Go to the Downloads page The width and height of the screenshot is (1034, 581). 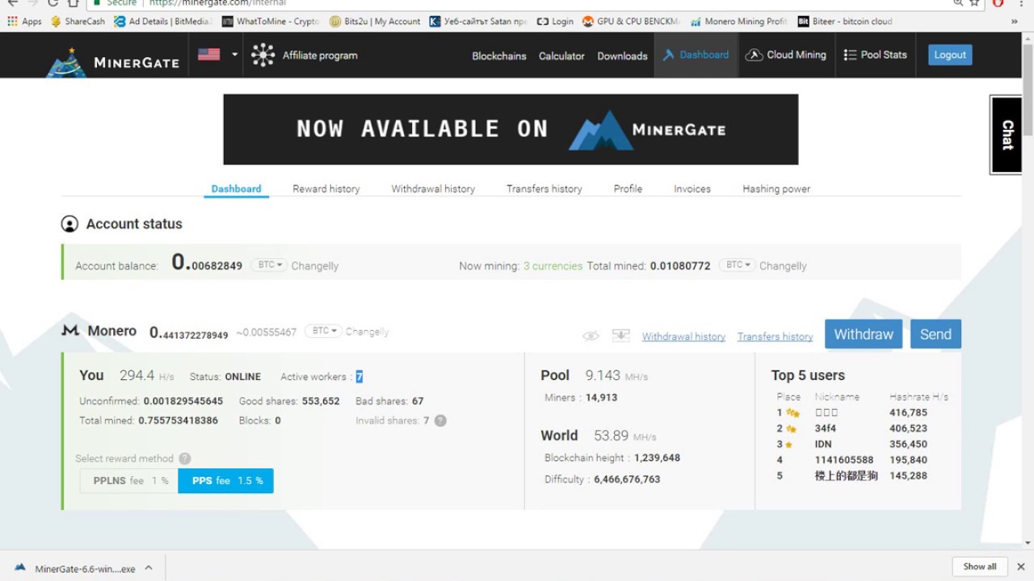pyautogui.click(x=622, y=56)
